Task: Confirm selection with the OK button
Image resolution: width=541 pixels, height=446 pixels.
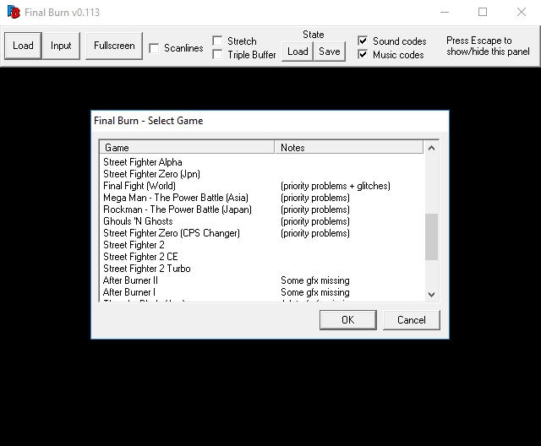Action: [x=347, y=320]
